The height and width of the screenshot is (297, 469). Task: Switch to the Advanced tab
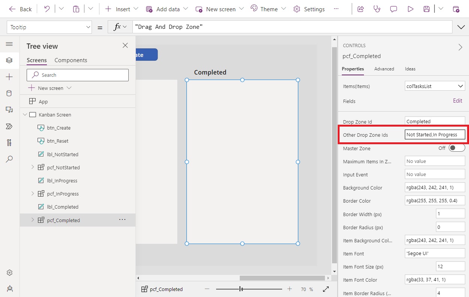coord(384,69)
